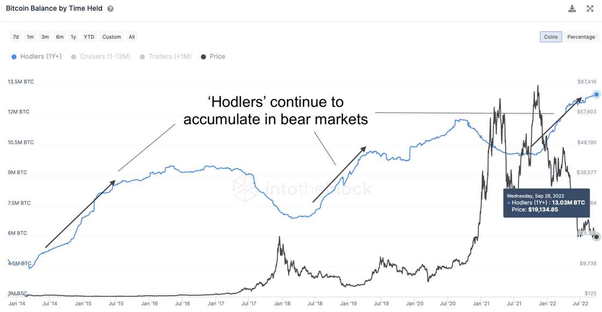Select the 7d time range
602x312 pixels.
(16, 37)
